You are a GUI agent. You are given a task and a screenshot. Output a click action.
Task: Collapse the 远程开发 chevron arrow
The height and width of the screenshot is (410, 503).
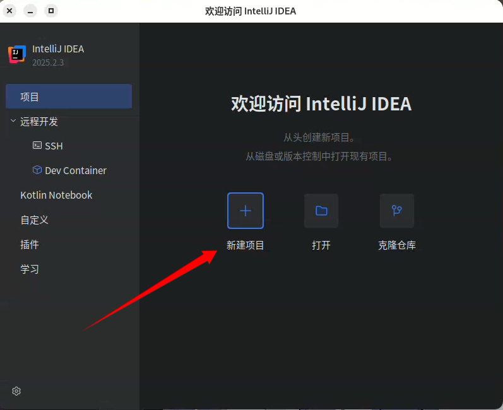13,121
